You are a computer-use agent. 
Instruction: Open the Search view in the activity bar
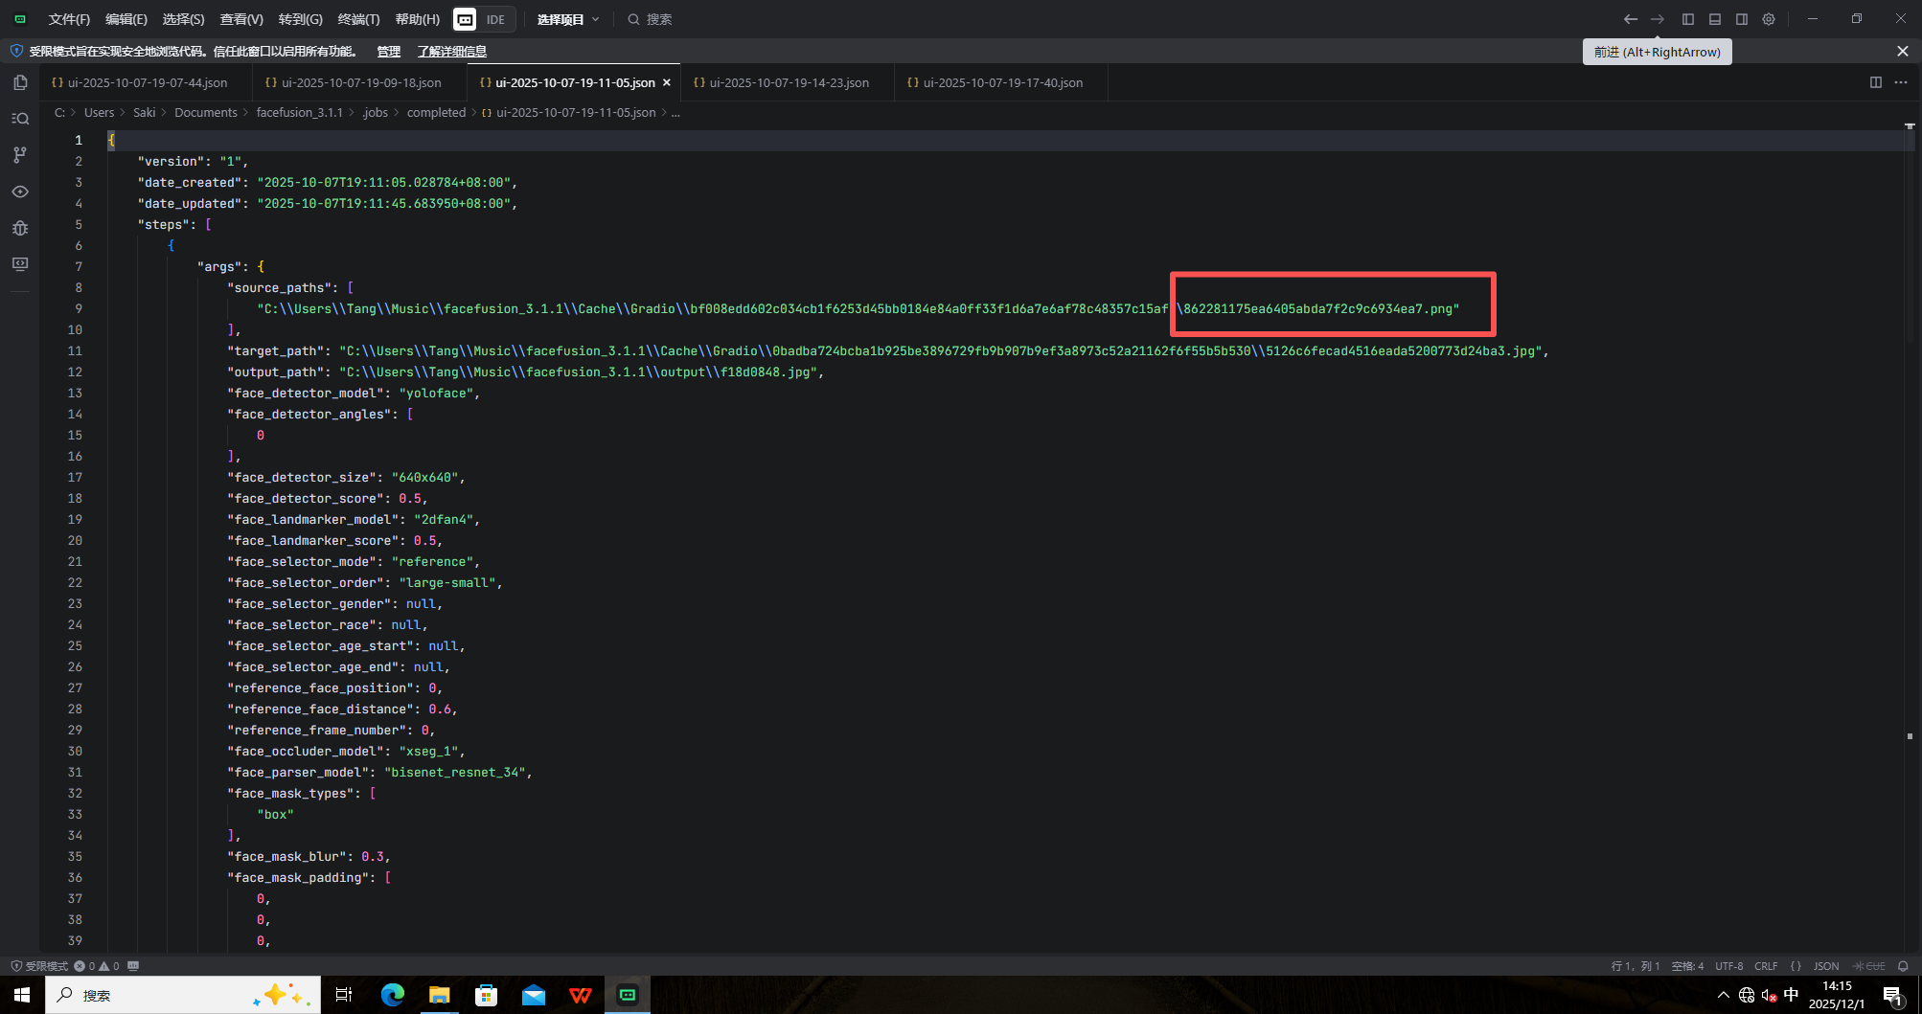click(20, 119)
